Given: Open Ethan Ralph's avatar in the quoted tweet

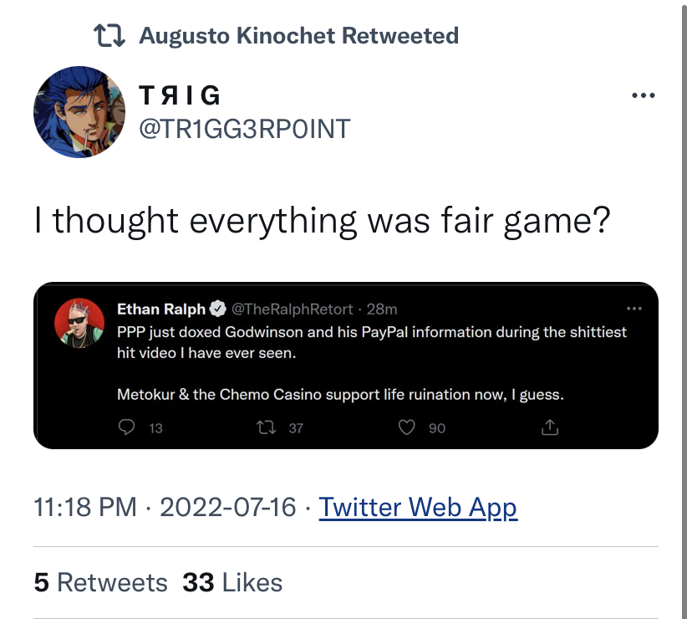Looking at the screenshot, I should click(79, 323).
